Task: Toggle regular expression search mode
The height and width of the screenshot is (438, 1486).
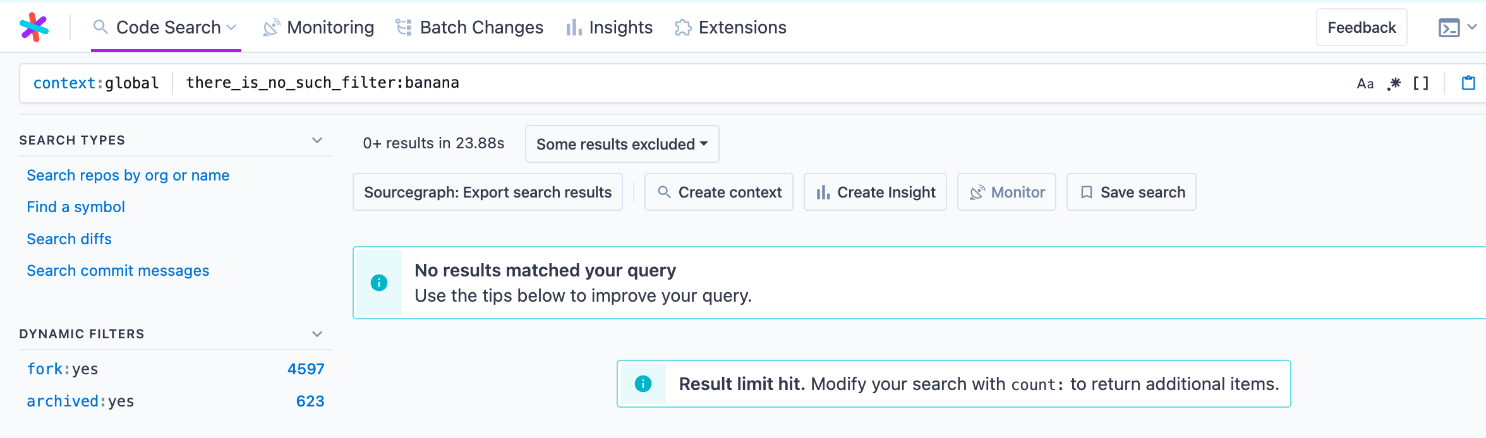Action: [x=1394, y=83]
